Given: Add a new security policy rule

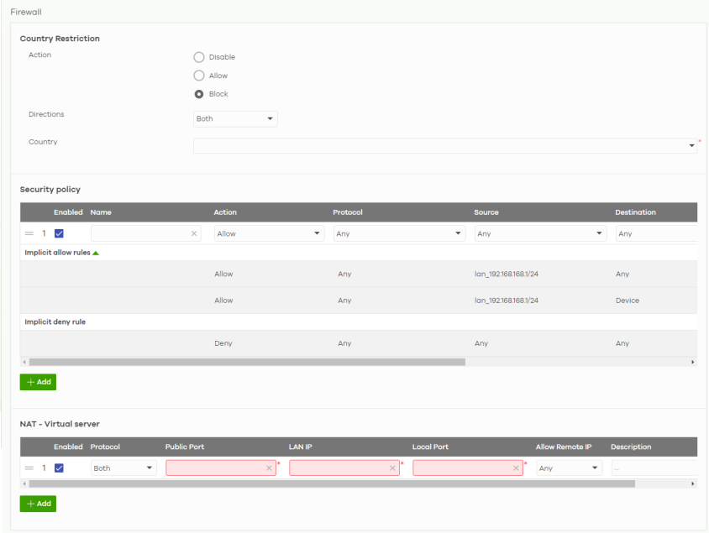Looking at the screenshot, I should [38, 382].
